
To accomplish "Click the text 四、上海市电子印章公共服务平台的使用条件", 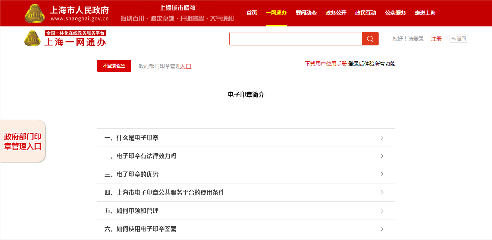I will (164, 193).
